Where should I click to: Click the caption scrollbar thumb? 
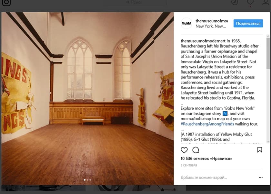click(268, 53)
